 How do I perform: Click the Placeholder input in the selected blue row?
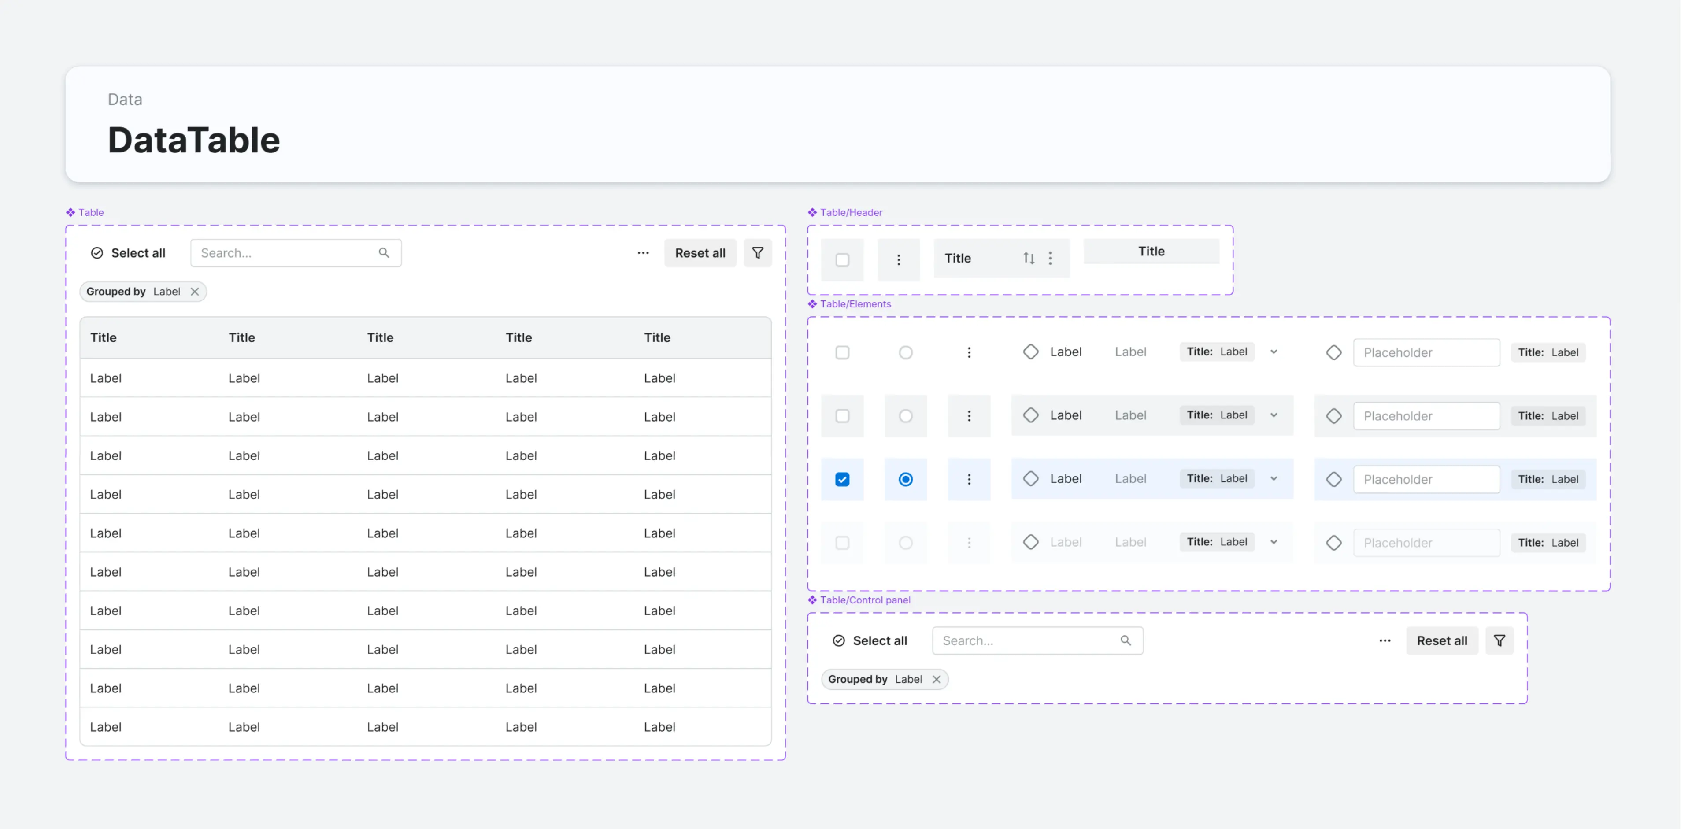(x=1426, y=479)
